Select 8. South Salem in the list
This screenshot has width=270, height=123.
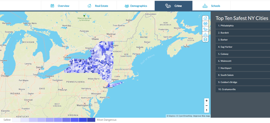coord(243,75)
